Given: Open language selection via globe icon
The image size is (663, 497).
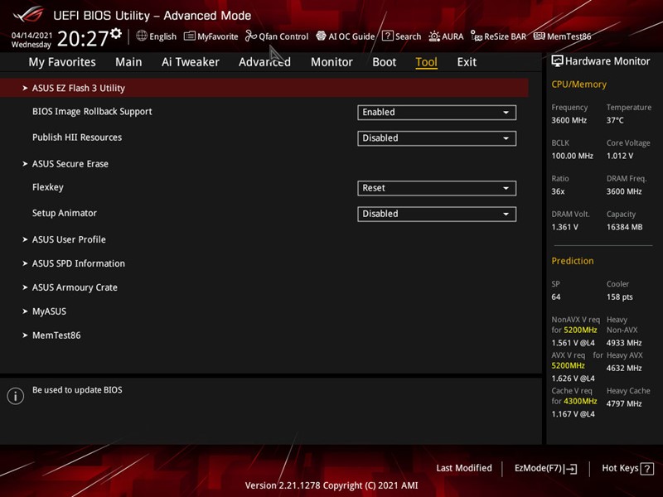Looking at the screenshot, I should [x=142, y=36].
